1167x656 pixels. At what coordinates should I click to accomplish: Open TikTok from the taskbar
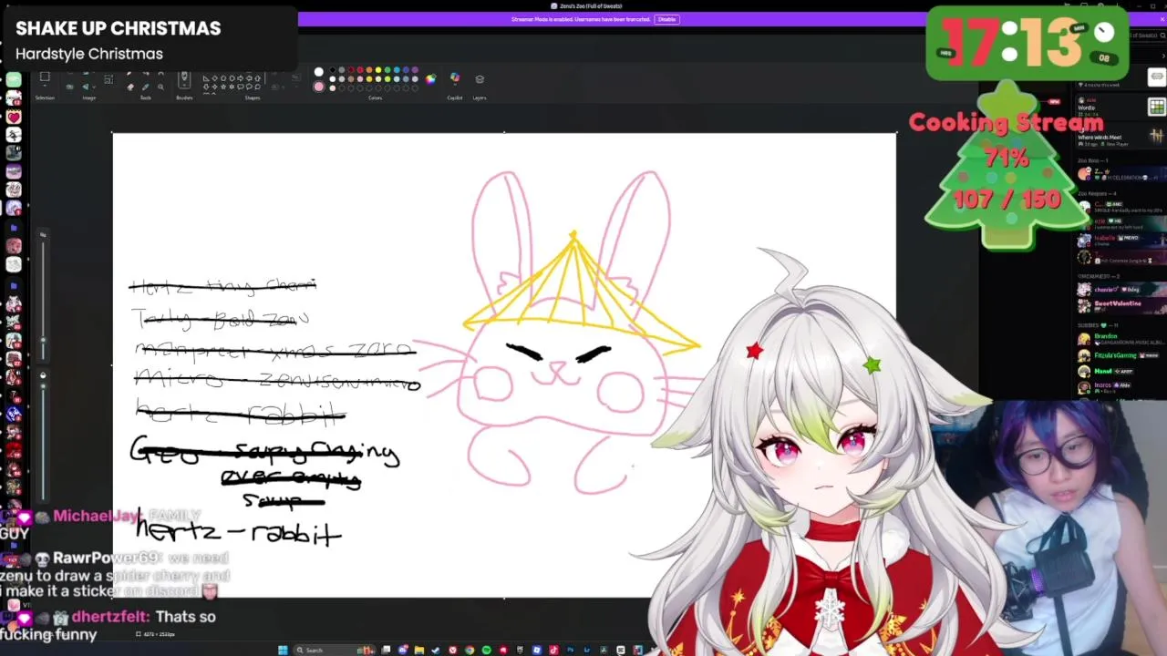553,650
